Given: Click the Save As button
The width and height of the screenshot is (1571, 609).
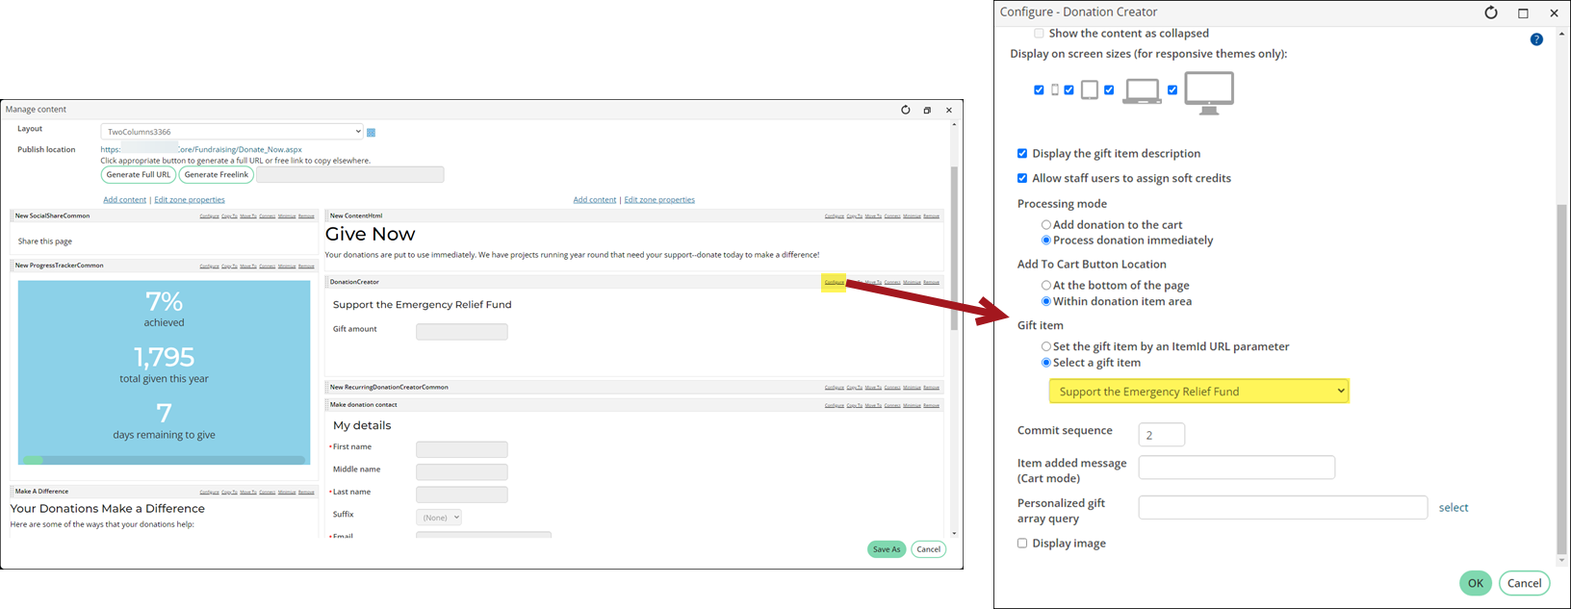Looking at the screenshot, I should (x=887, y=549).
